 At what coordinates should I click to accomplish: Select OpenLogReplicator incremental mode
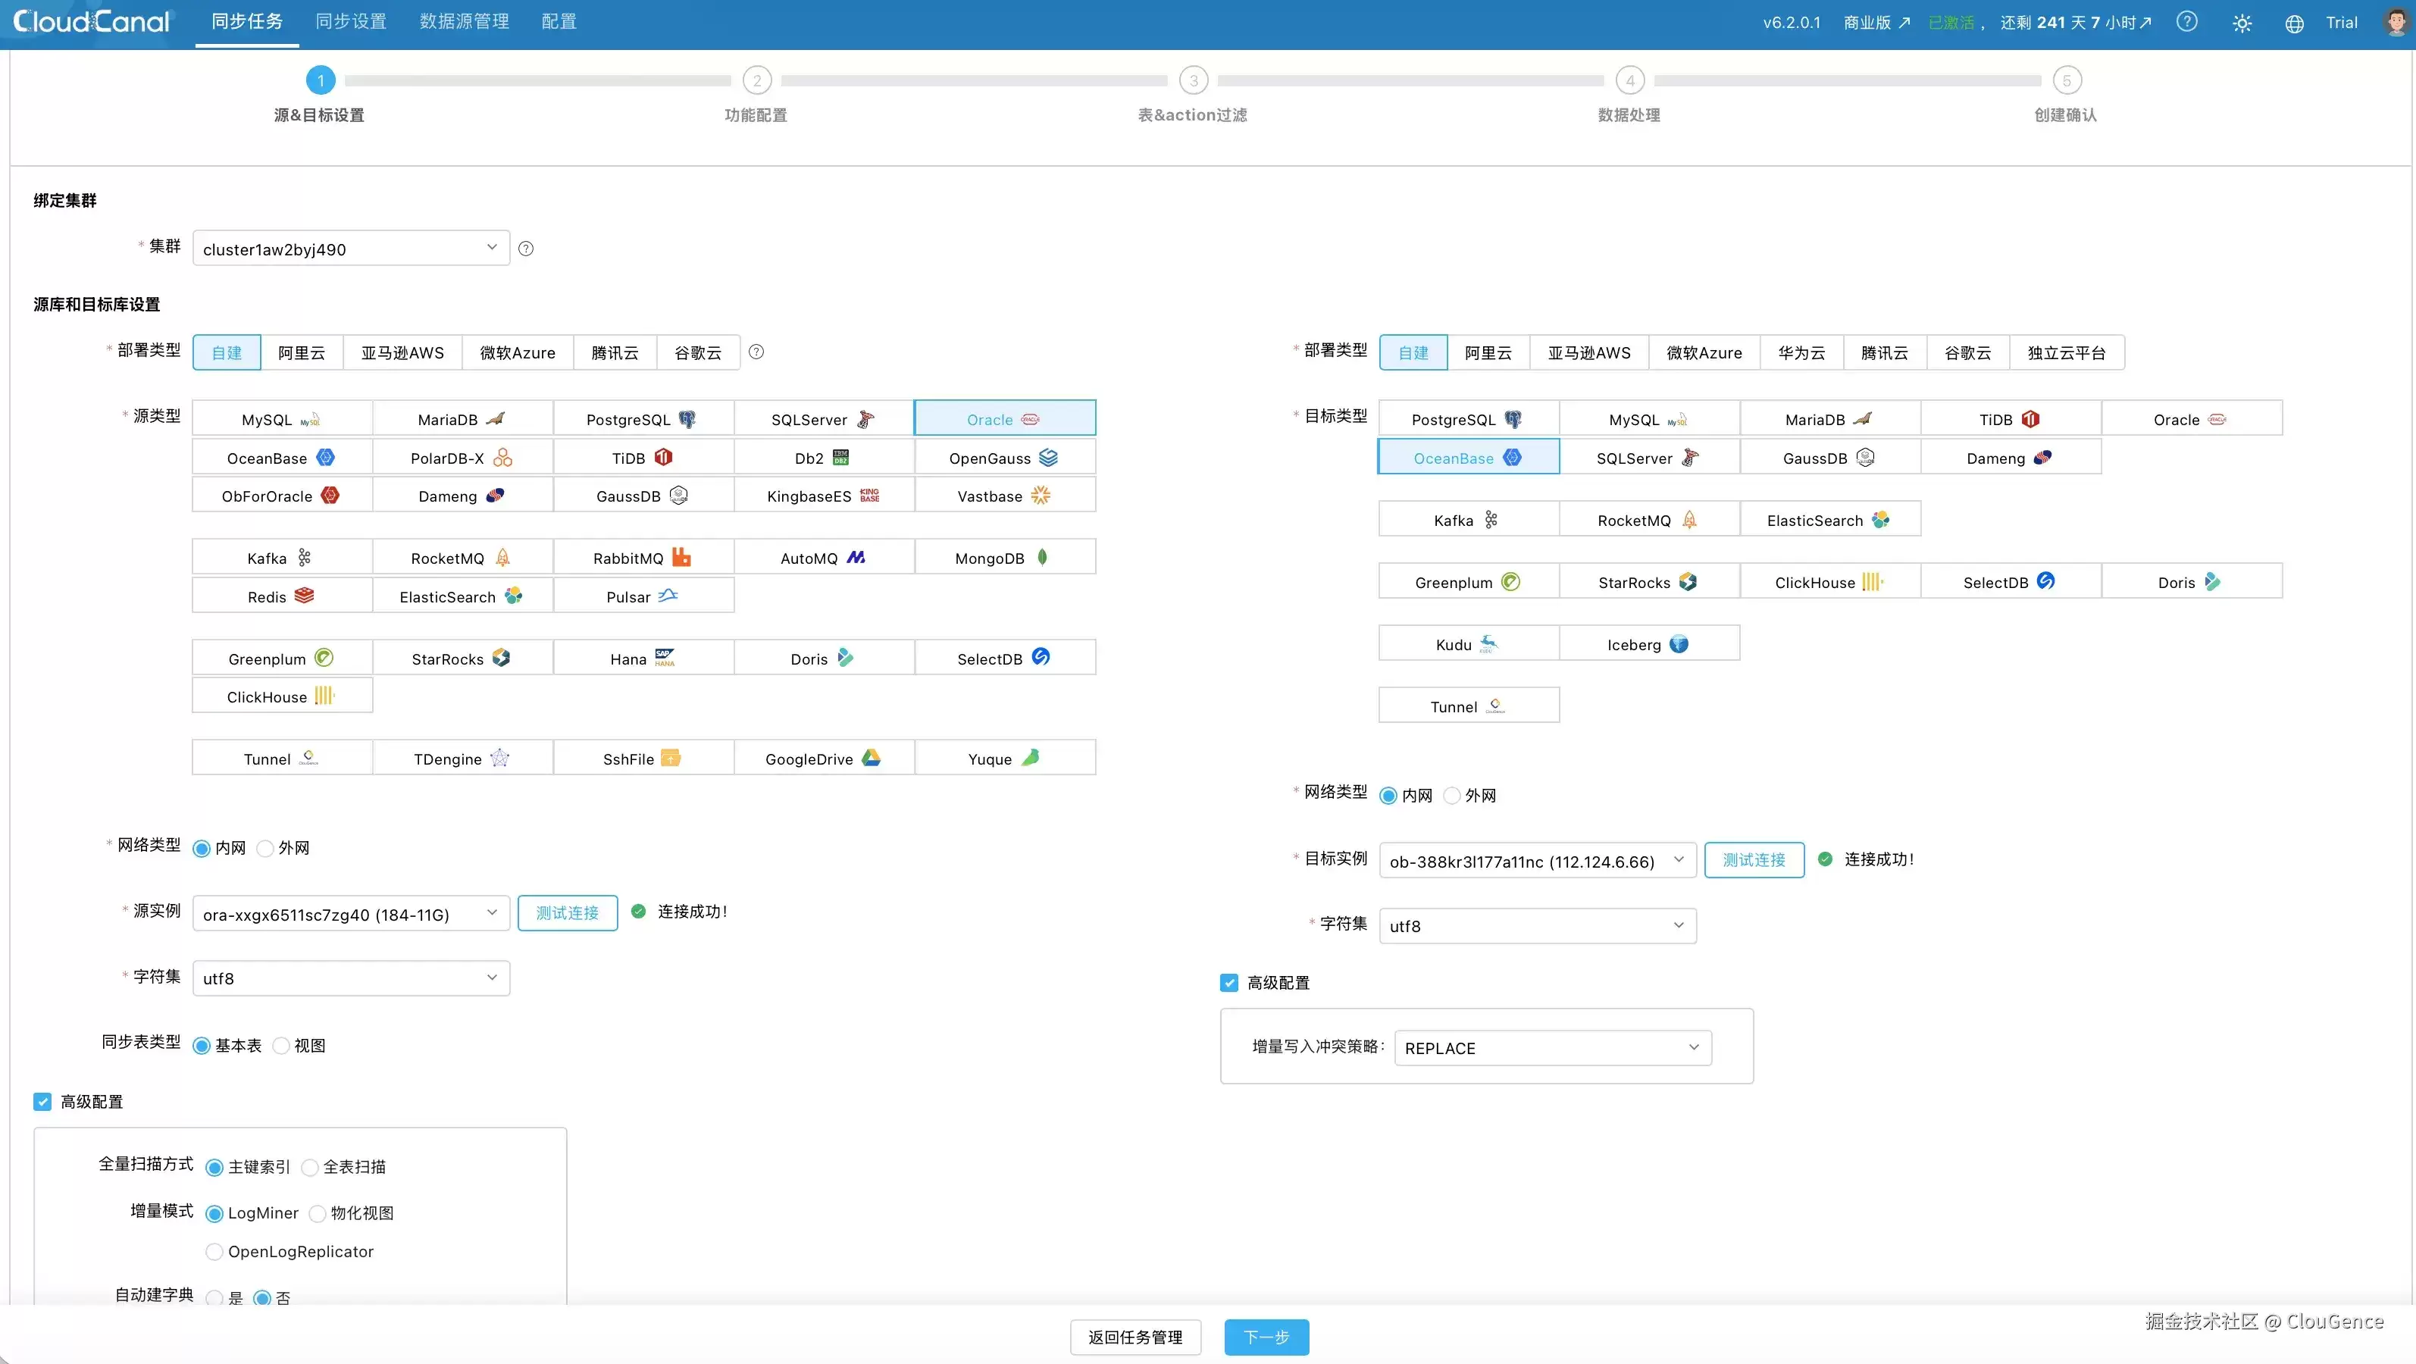click(x=289, y=1251)
